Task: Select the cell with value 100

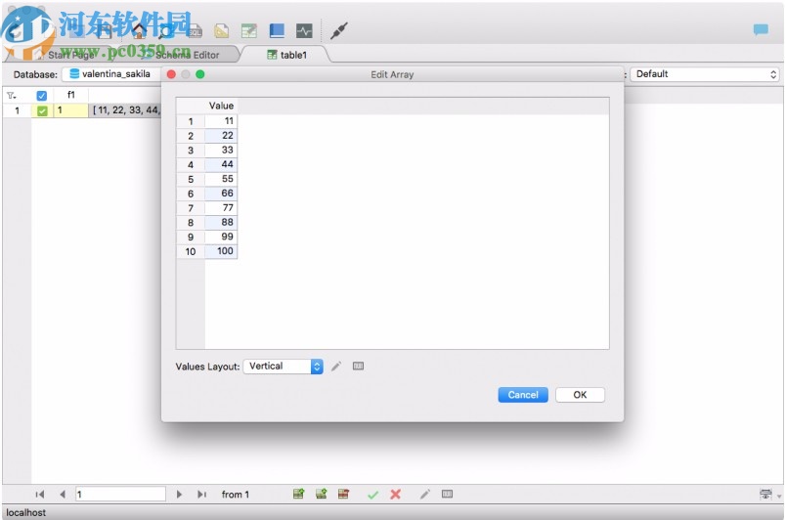Action: point(221,251)
